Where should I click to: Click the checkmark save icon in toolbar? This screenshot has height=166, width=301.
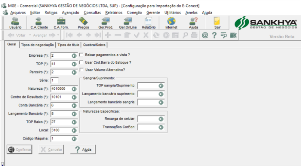coord(137,35)
